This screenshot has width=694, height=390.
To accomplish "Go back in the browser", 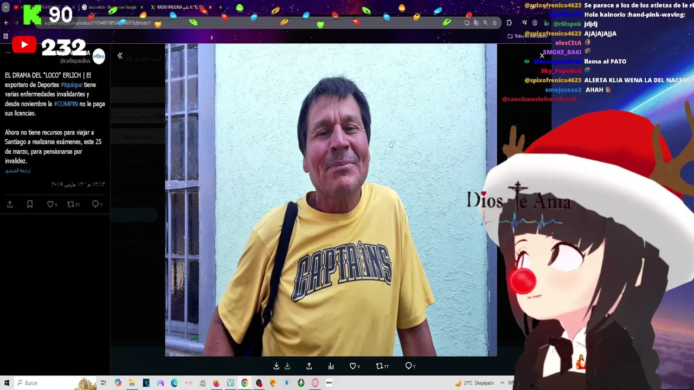I will tap(6, 23).
